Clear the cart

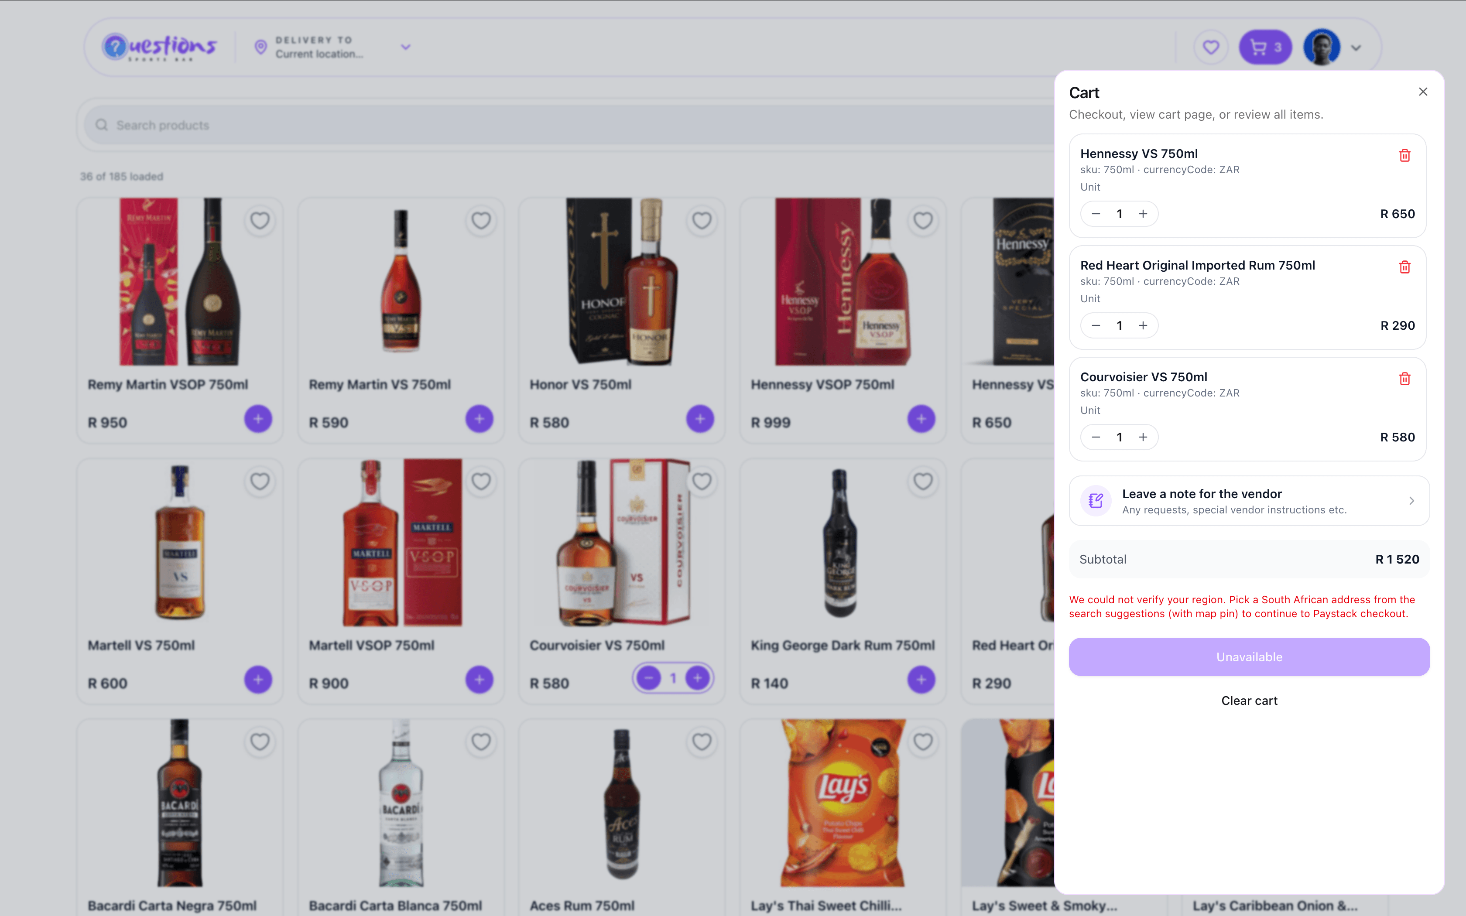pos(1249,701)
